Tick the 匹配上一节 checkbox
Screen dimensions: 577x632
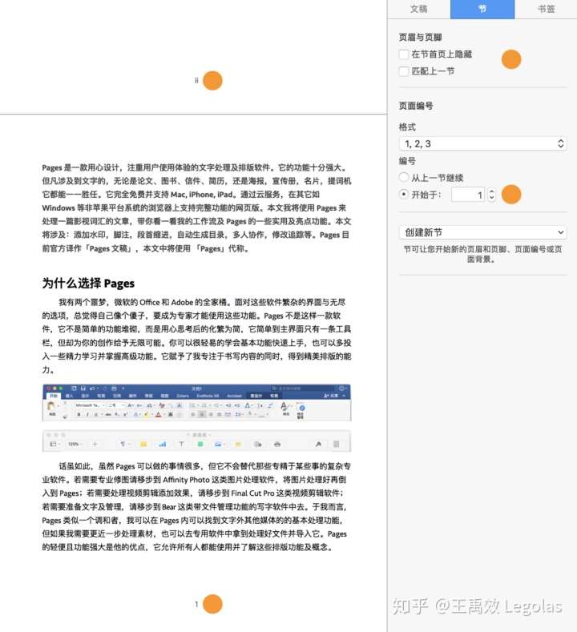404,71
